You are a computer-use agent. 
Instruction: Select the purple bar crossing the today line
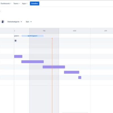(x=54, y=67)
